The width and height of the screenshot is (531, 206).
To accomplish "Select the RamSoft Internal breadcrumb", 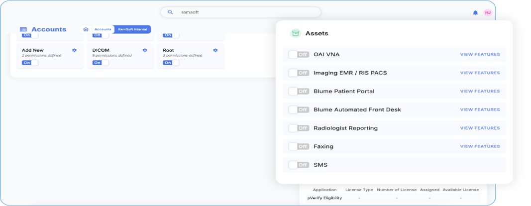I will click(x=132, y=29).
